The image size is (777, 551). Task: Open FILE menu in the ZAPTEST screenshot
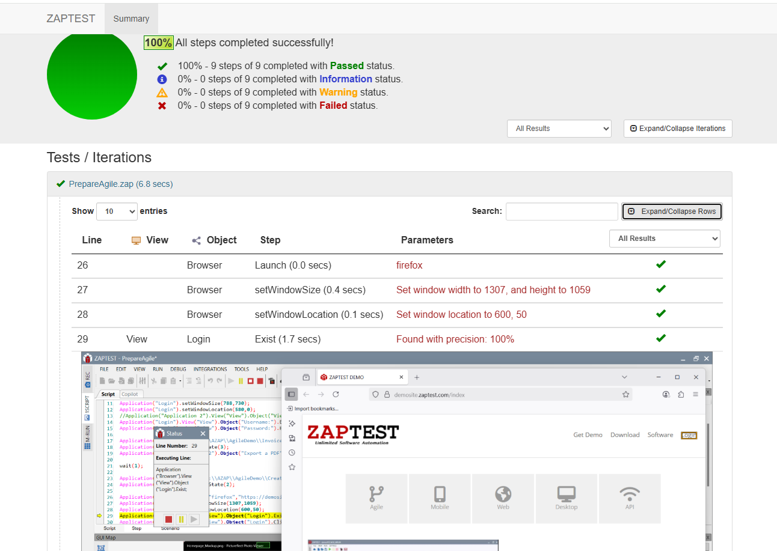[104, 369]
